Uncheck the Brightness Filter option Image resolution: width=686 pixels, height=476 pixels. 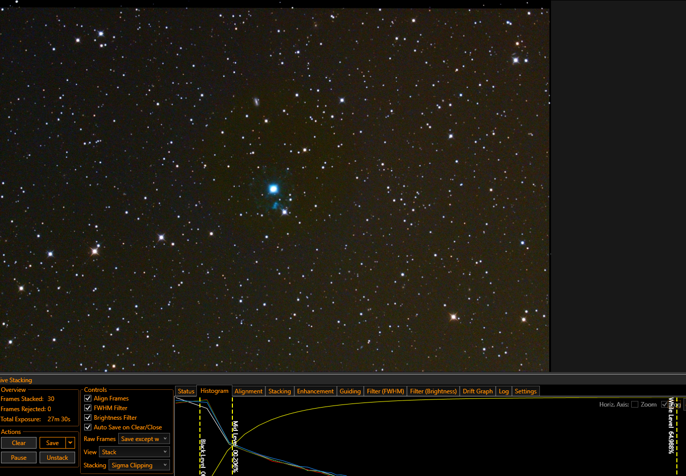[x=88, y=418]
